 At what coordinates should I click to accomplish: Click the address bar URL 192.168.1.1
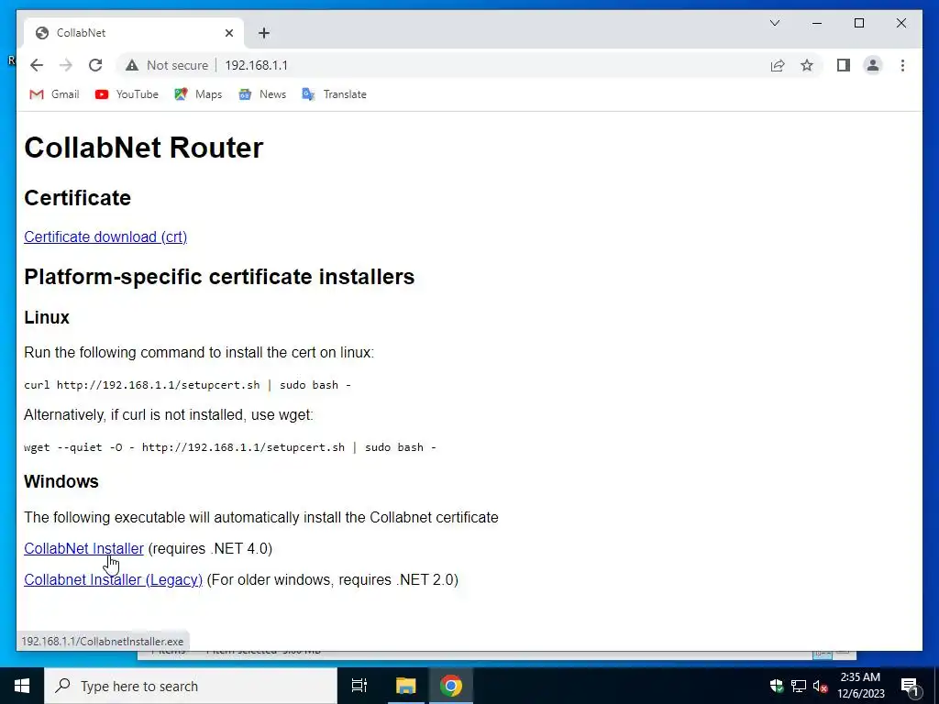point(257,65)
